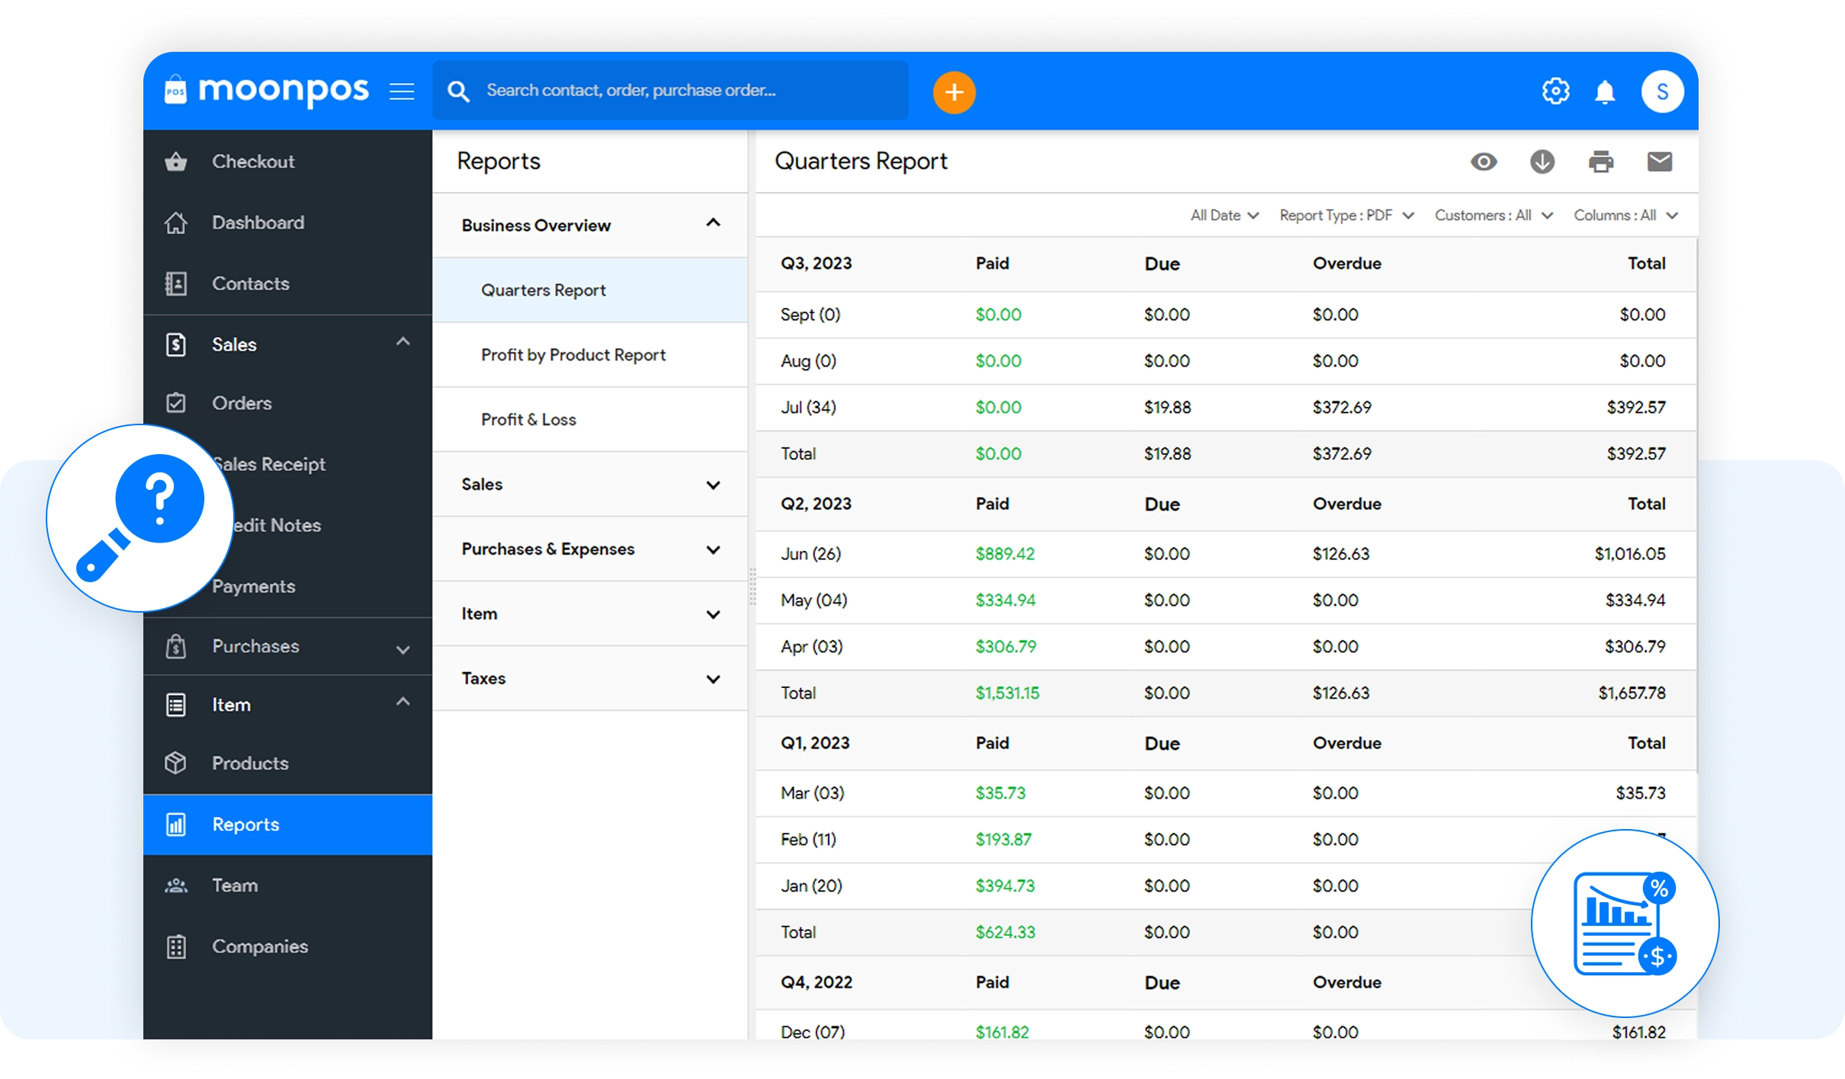Expand Purchases & Expenses report group
1845x1079 pixels.
(x=713, y=549)
